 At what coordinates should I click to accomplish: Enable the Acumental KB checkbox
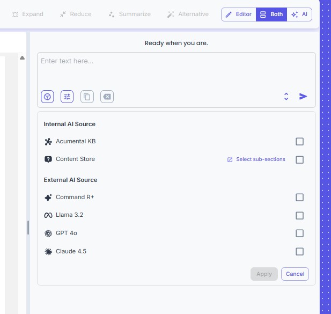point(299,142)
